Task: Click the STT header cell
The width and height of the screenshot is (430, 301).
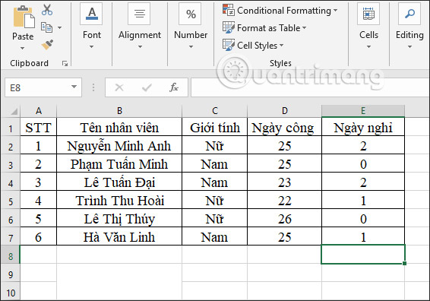Action: tap(39, 127)
